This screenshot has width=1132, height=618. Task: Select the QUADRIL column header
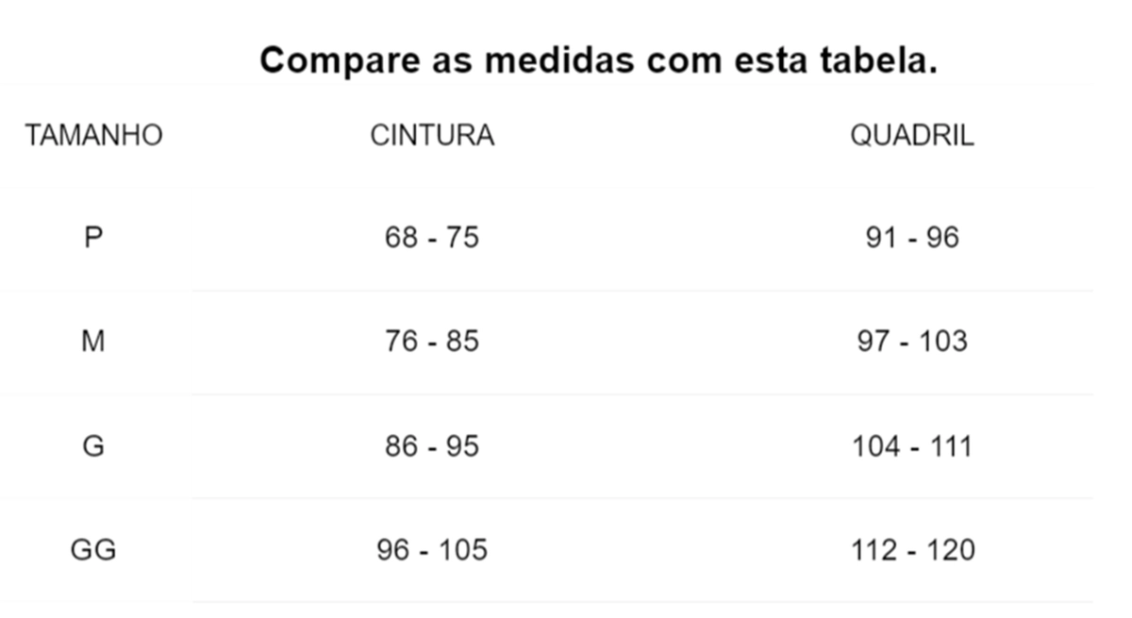tap(912, 135)
